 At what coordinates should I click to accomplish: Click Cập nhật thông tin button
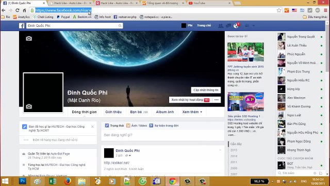(x=206, y=90)
